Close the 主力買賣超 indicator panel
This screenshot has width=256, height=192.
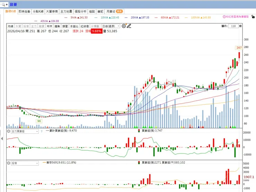[x=9, y=131]
